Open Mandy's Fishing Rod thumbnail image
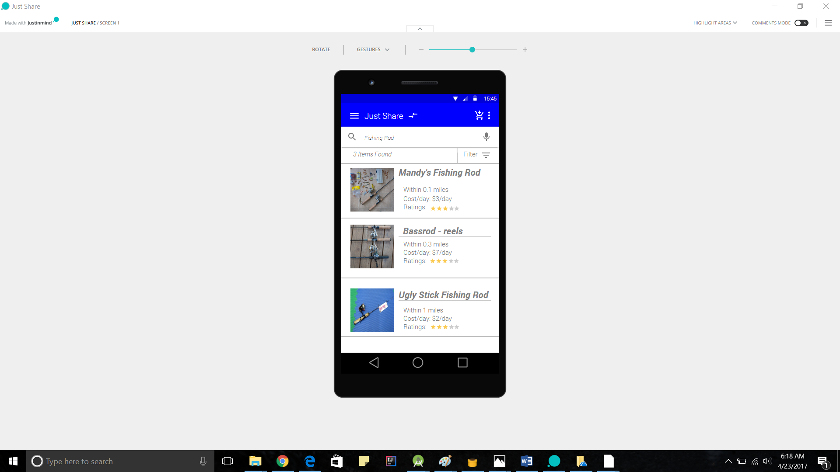This screenshot has height=472, width=840. coord(372,190)
